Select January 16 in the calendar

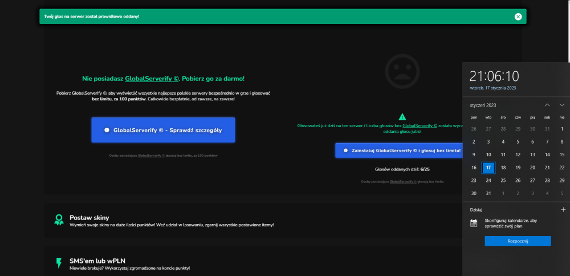(x=474, y=168)
